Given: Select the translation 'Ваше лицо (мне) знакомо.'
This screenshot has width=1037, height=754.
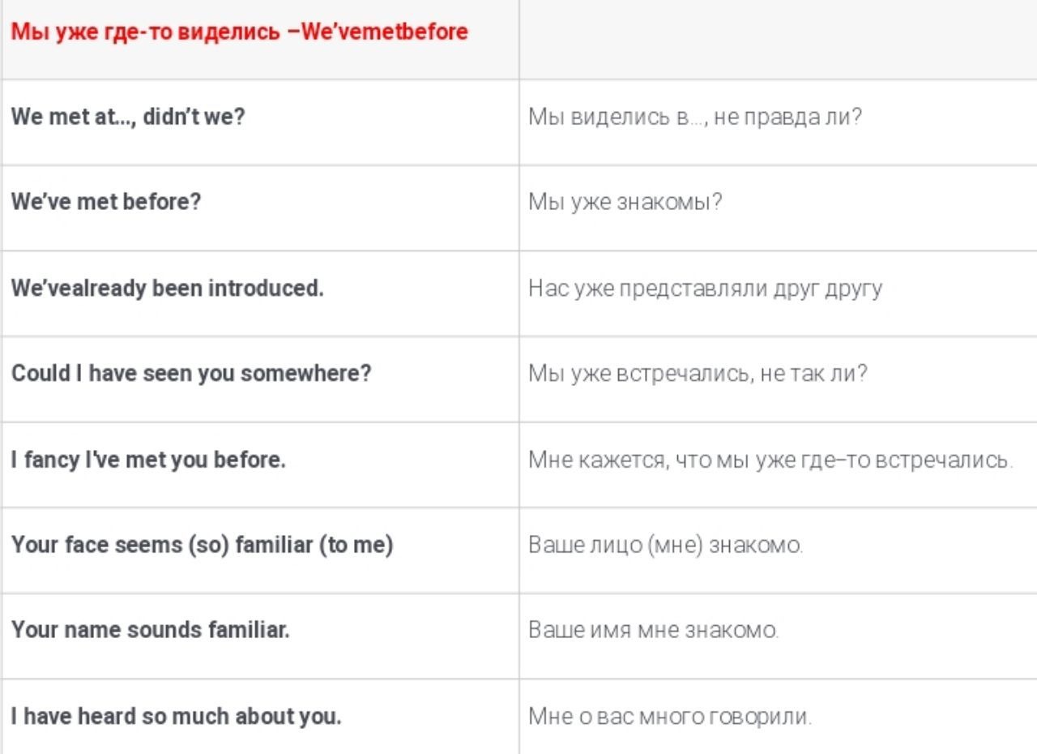Looking at the screenshot, I should [666, 545].
